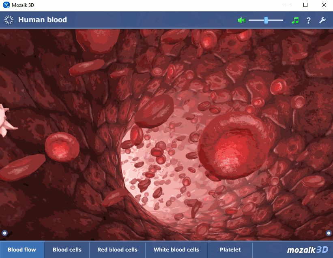Click the spinner icon beside Human blood
The image size is (333, 258).
pos(9,20)
